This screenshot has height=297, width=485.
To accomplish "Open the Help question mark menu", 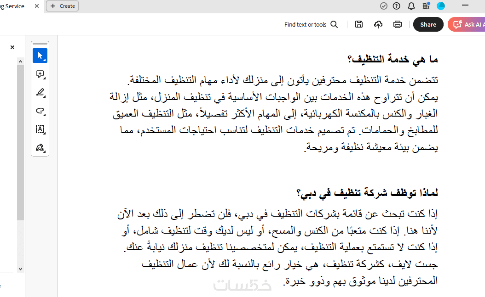I will pos(396,6).
